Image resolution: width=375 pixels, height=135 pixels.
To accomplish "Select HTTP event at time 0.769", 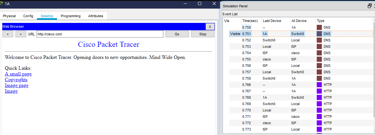I will click(x=301, y=104).
